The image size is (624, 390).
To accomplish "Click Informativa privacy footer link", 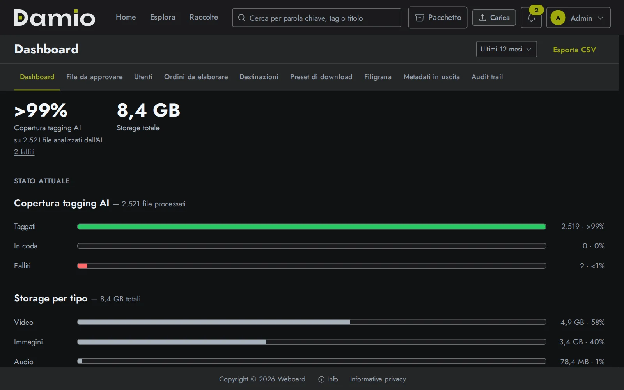I will 378,379.
